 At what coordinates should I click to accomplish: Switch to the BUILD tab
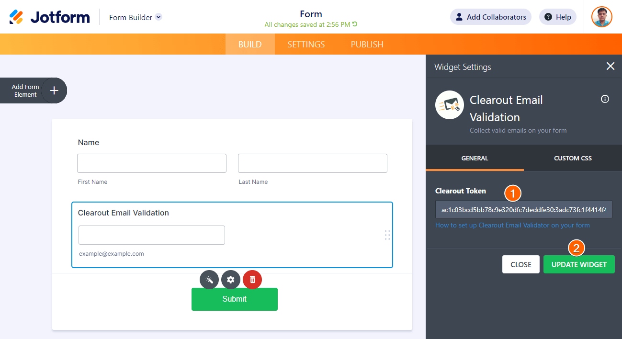(x=250, y=44)
